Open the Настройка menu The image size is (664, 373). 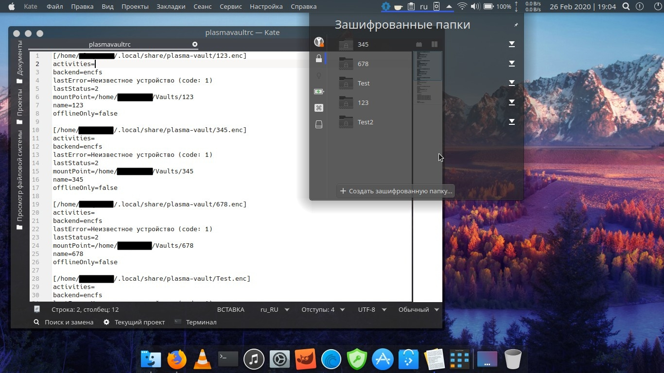pyautogui.click(x=266, y=7)
